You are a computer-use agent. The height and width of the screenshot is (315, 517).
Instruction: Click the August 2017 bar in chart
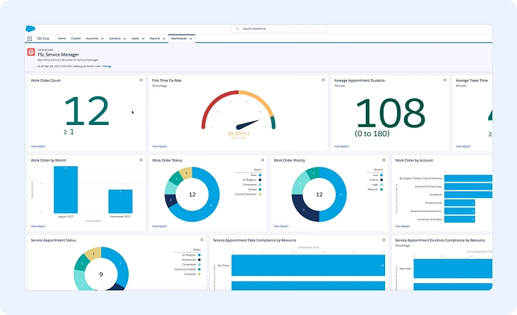(x=66, y=189)
